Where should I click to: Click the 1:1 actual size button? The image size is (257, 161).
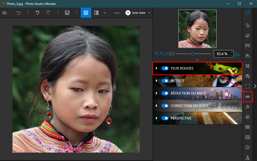[167, 54]
